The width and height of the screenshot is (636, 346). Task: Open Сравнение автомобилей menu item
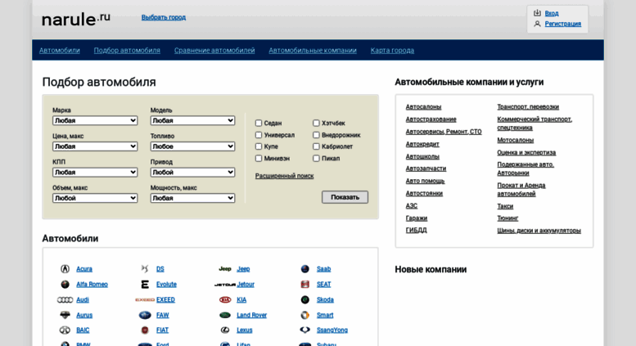click(x=214, y=50)
